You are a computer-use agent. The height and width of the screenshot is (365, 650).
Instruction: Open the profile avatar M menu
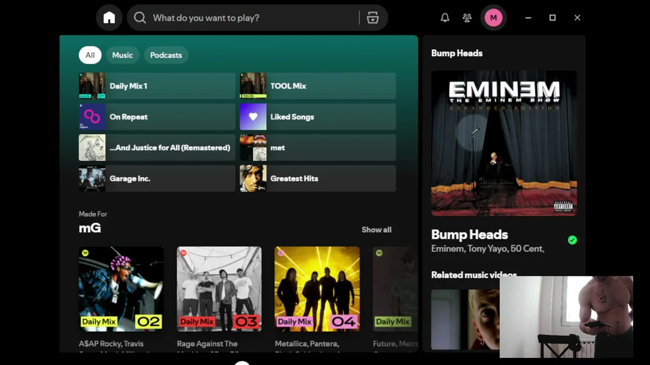(x=493, y=18)
